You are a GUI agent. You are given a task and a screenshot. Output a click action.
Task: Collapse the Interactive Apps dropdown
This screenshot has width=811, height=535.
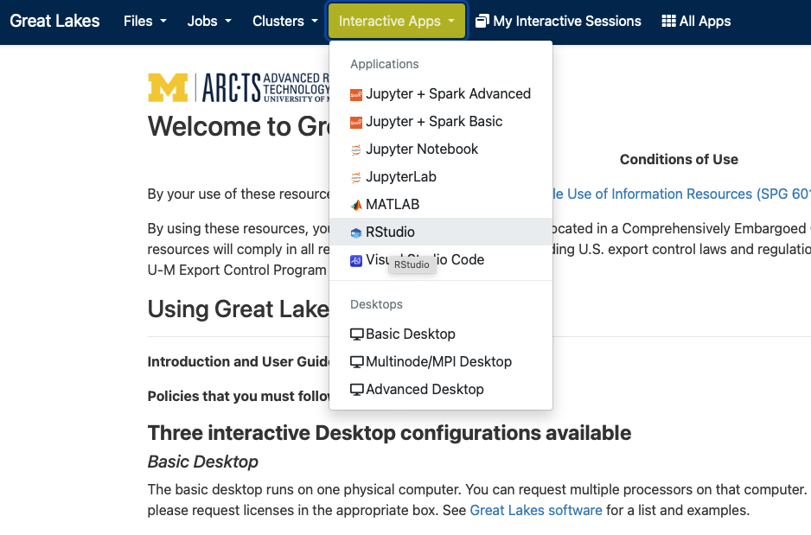tap(397, 21)
